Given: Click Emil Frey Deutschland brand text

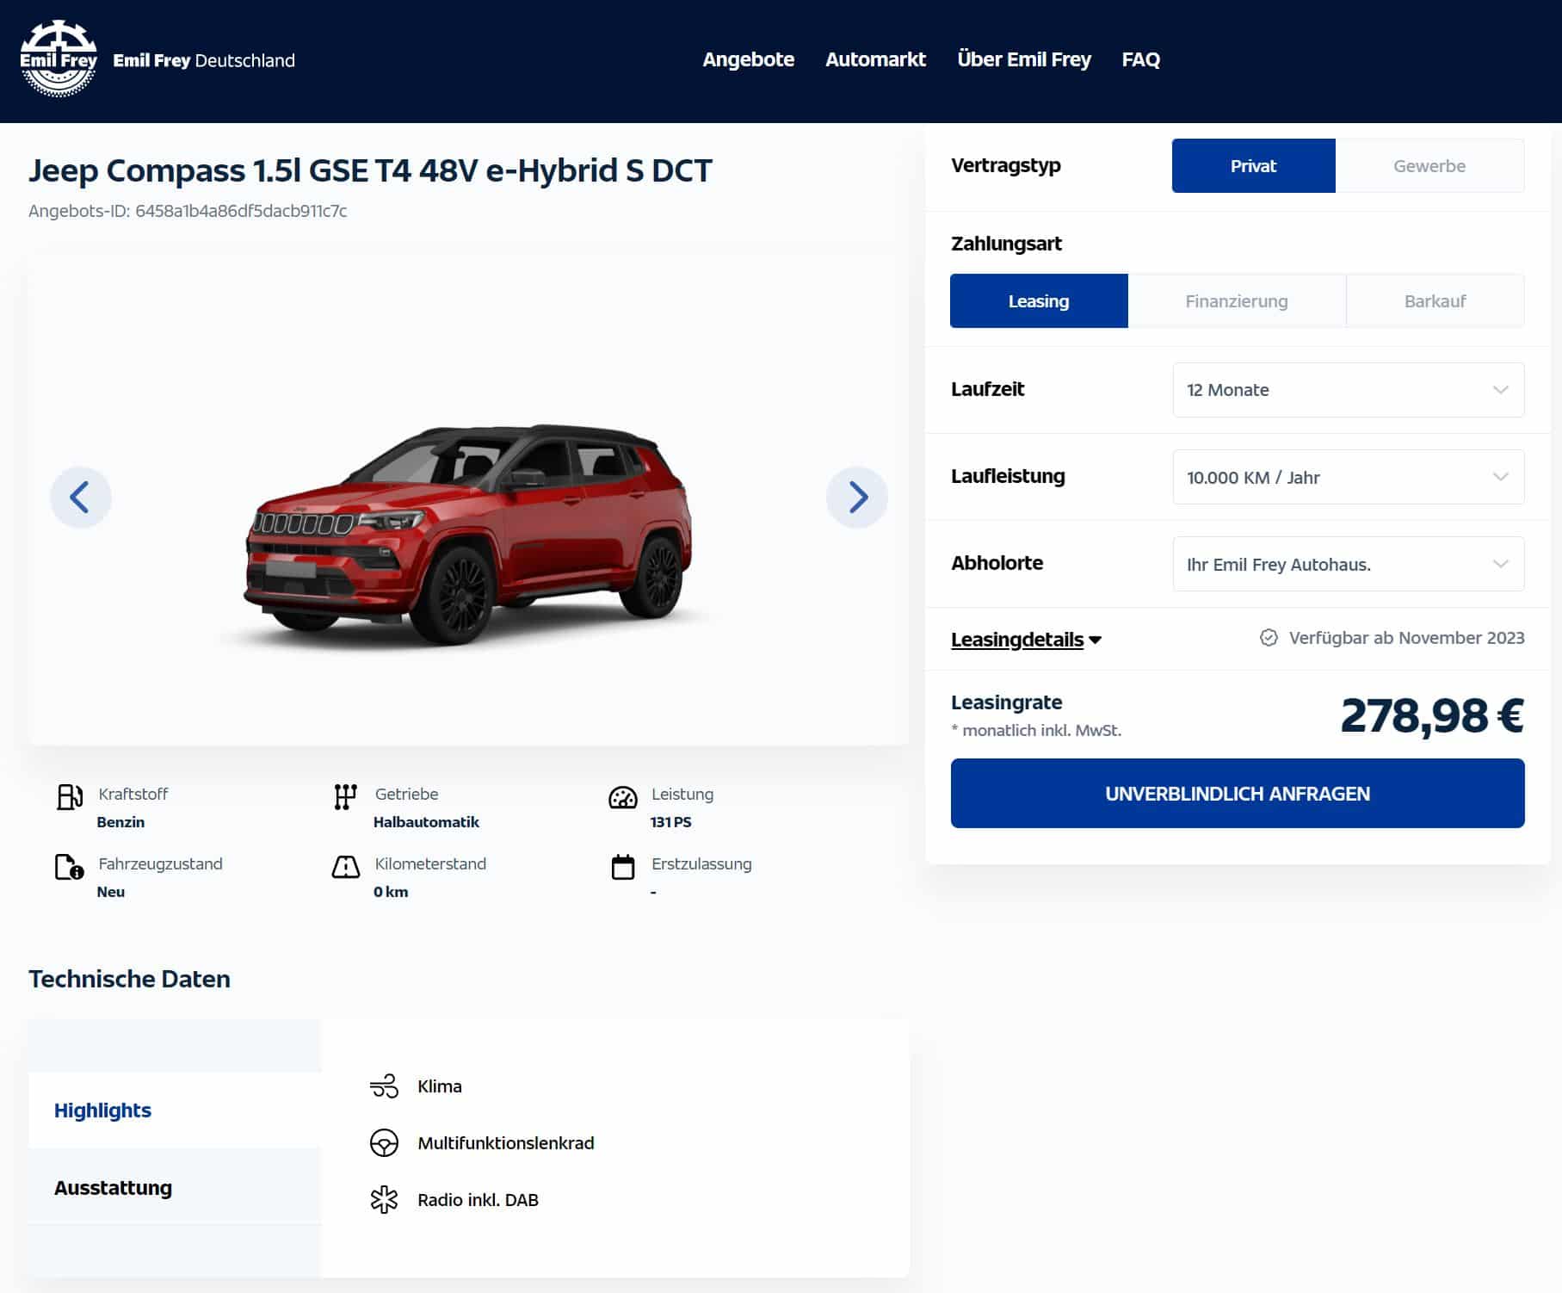Looking at the screenshot, I should [x=204, y=60].
